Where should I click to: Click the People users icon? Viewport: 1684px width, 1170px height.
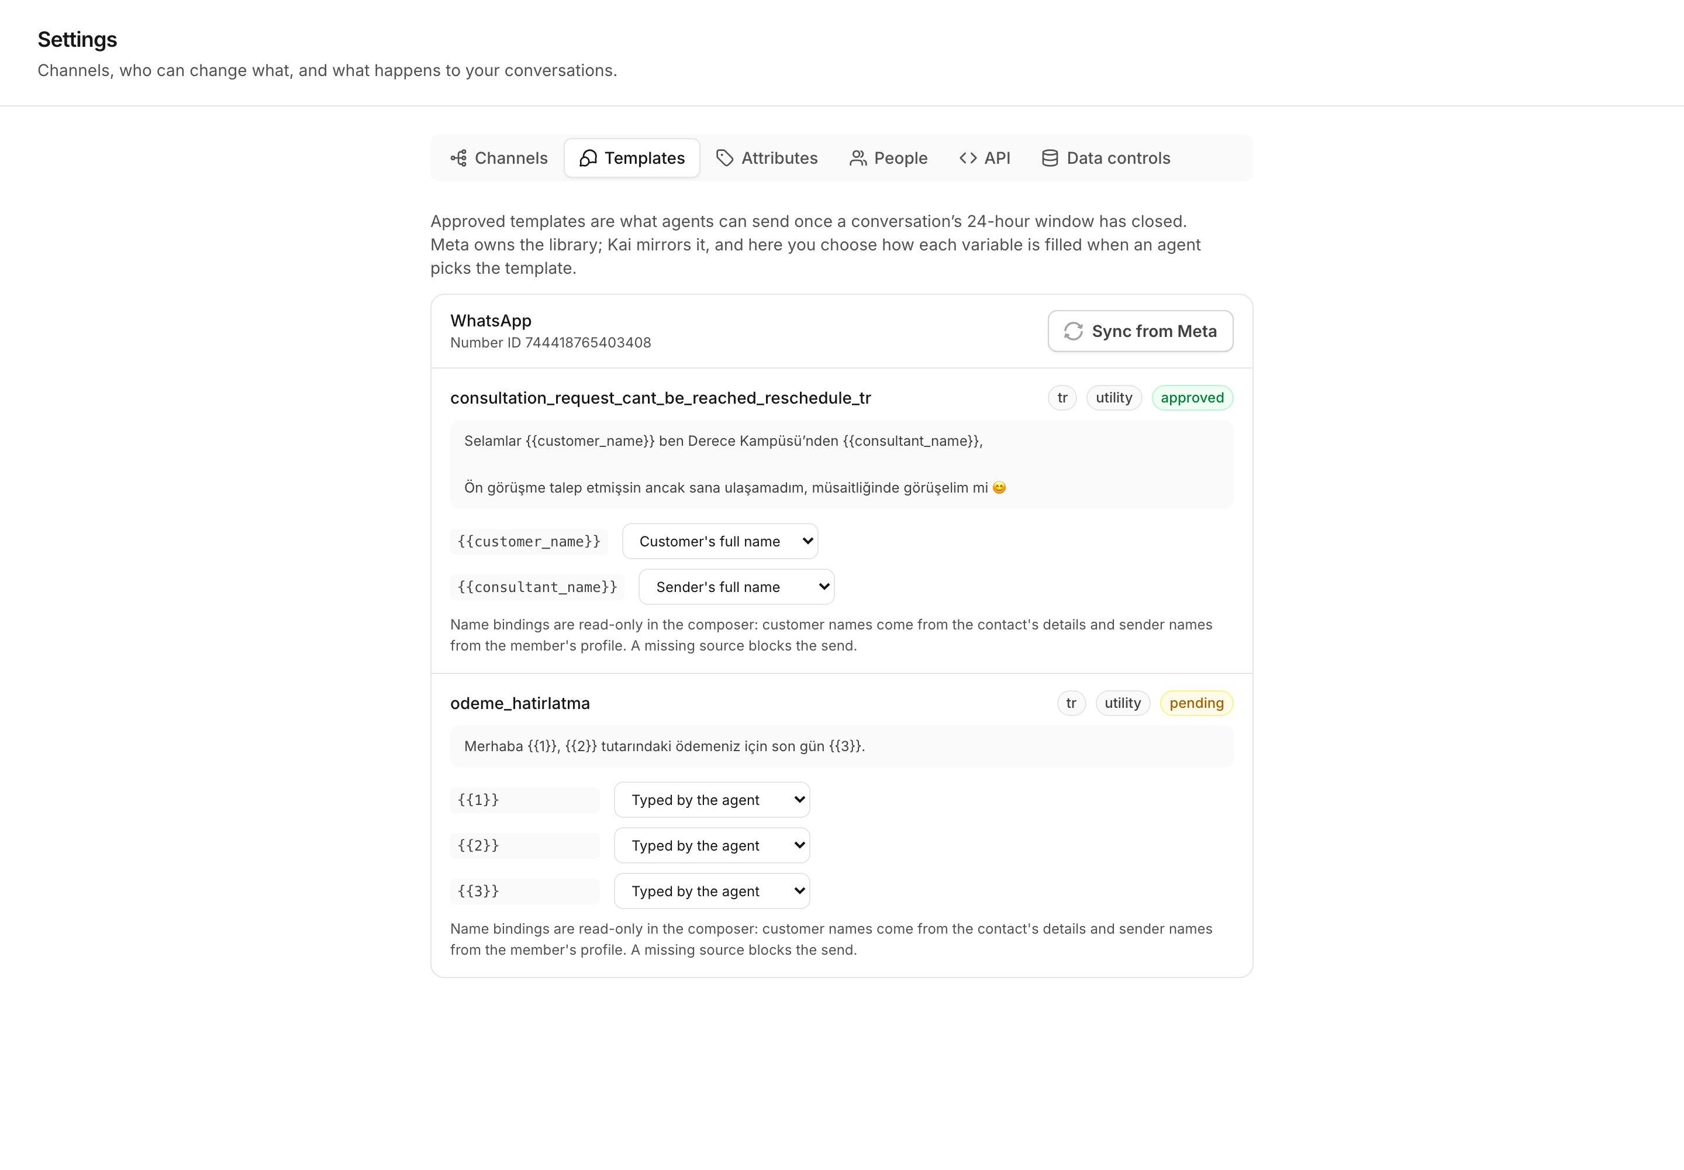click(x=857, y=159)
